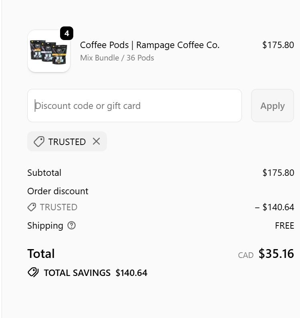
Task: Click the Coffee Pods | Rampage Coffee Co. title
Action: click(150, 45)
